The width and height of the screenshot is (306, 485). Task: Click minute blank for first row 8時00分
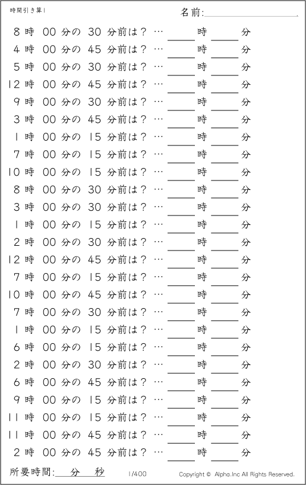(x=225, y=34)
